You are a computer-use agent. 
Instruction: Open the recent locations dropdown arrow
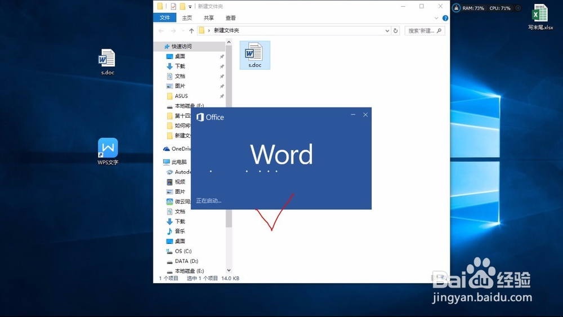(183, 31)
